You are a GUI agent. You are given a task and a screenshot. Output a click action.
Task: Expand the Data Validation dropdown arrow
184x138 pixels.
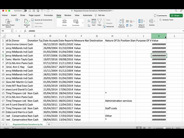point(134,21)
